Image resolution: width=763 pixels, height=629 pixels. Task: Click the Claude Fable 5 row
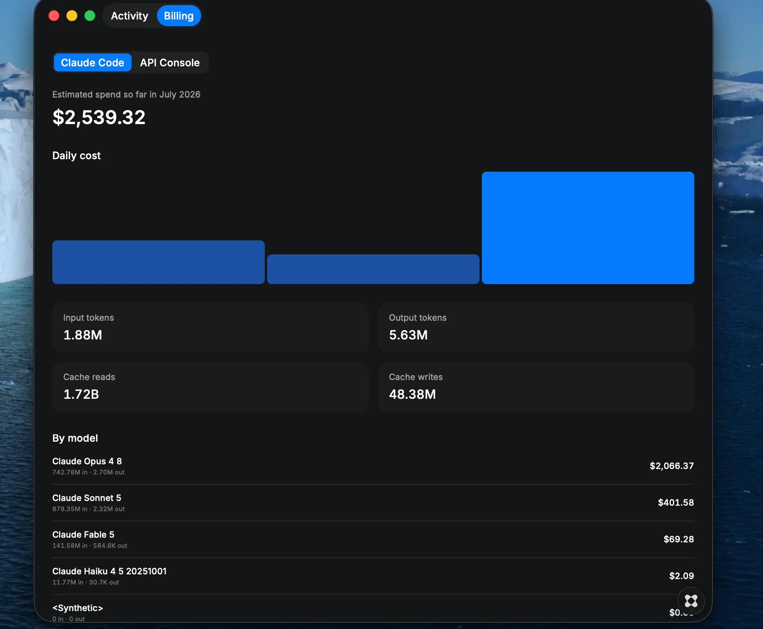(373, 539)
